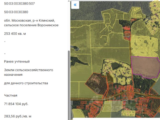The width and height of the screenshot is (160, 120).
Task: Click the red-outlined forested parcel on map
Action: pyautogui.click(x=96, y=83)
